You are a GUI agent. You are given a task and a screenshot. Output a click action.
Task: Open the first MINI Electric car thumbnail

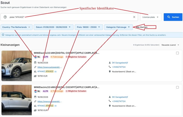17,66
